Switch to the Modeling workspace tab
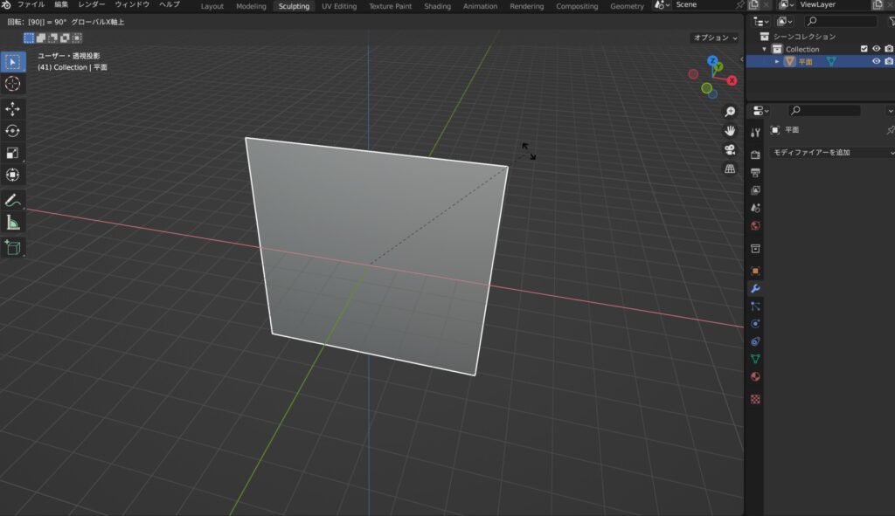 point(251,6)
